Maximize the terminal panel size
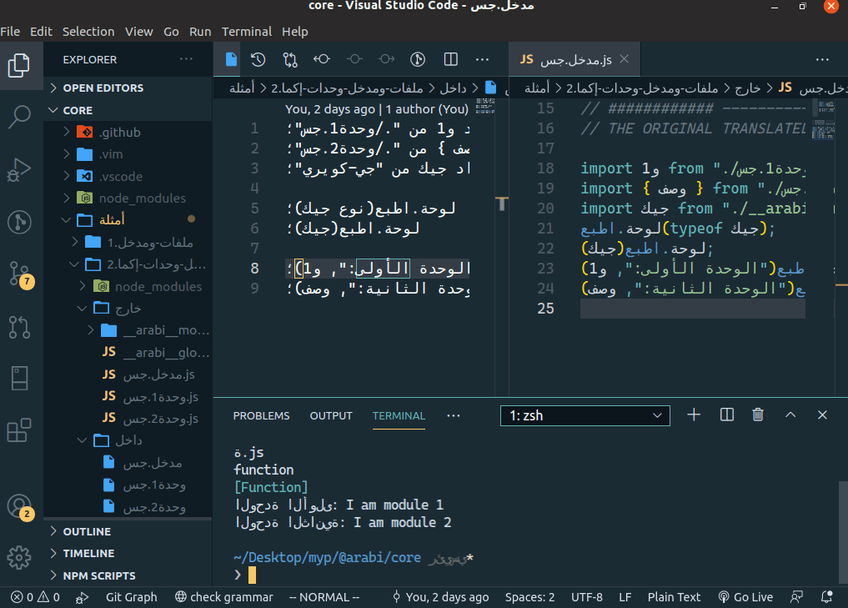848x608 pixels. pos(790,415)
